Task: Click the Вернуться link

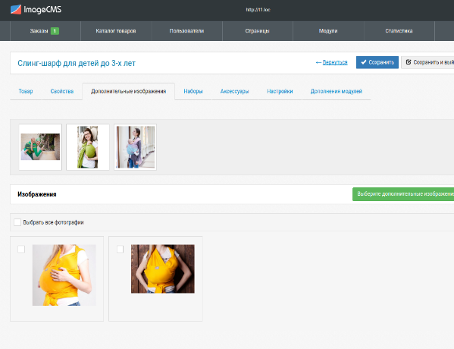Action: coord(335,63)
